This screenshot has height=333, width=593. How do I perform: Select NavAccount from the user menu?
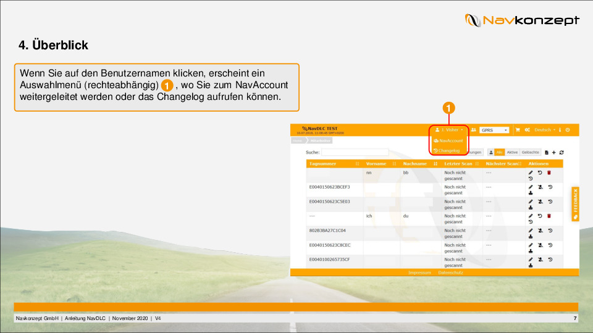(x=448, y=141)
